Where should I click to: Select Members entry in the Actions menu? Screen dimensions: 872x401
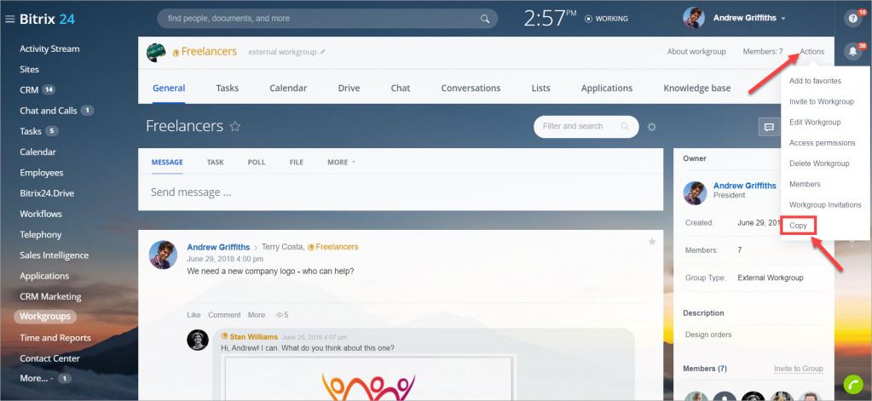point(805,184)
